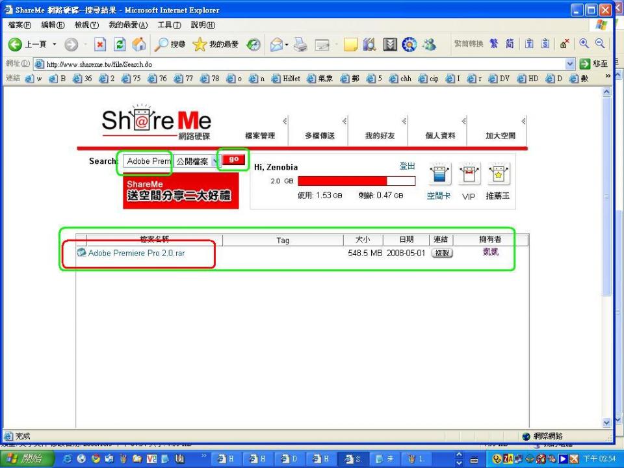The image size is (624, 468).
Task: Open the 搜尋 search pane in the toolbar
Action: [170, 44]
